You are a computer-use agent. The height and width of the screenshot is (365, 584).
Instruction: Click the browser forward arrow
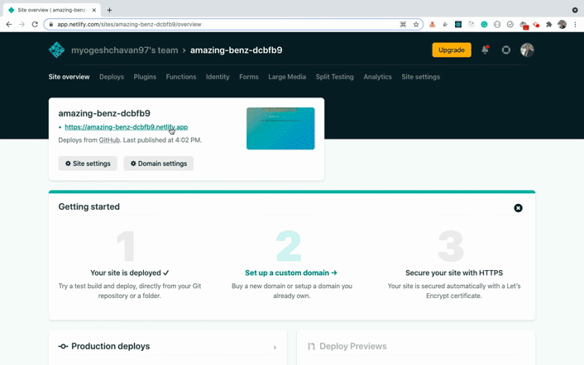22,25
